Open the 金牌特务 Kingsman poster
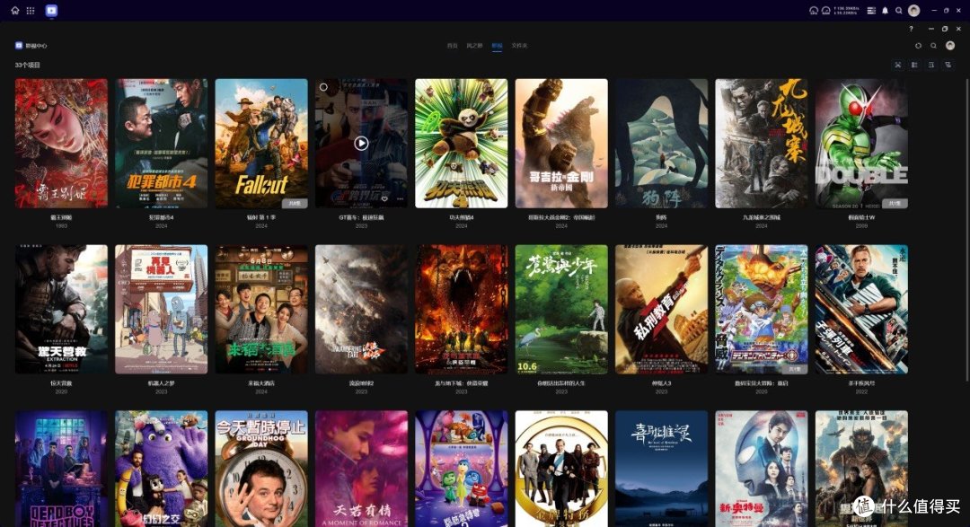 [561, 469]
